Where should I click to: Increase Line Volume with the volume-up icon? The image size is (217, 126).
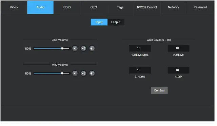point(83,49)
